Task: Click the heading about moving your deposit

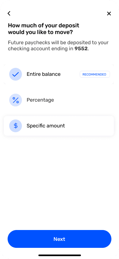Action: (43, 29)
